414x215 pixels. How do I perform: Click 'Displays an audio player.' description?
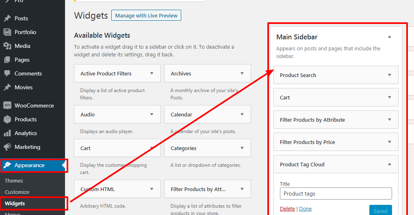tap(107, 131)
